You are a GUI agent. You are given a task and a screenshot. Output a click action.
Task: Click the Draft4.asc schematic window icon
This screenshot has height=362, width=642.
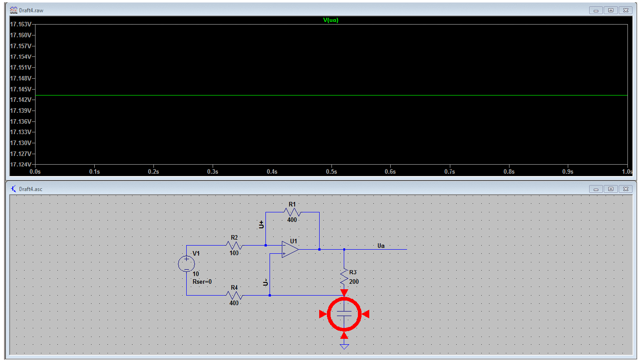(14, 188)
